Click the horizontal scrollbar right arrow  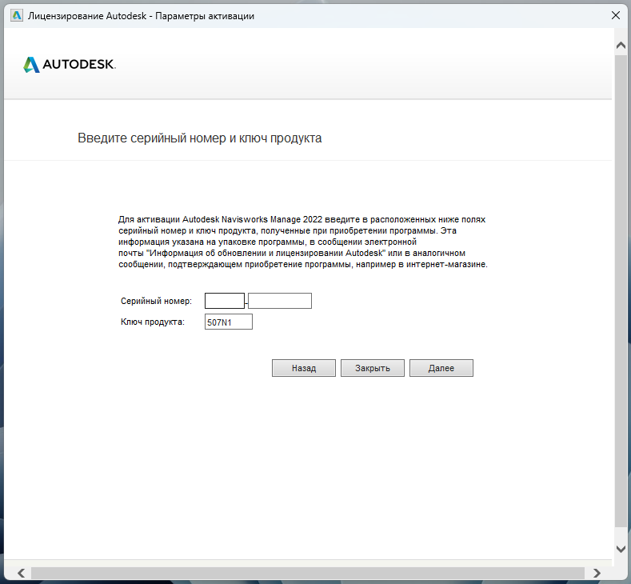pyautogui.click(x=597, y=573)
